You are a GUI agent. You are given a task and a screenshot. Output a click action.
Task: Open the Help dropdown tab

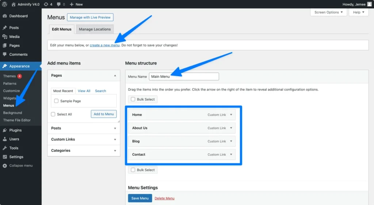click(359, 12)
